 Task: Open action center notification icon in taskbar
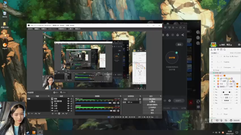click(x=237, y=132)
